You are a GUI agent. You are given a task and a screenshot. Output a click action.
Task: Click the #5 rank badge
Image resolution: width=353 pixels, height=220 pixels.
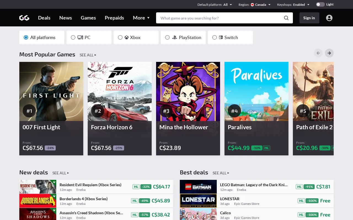pyautogui.click(x=303, y=111)
